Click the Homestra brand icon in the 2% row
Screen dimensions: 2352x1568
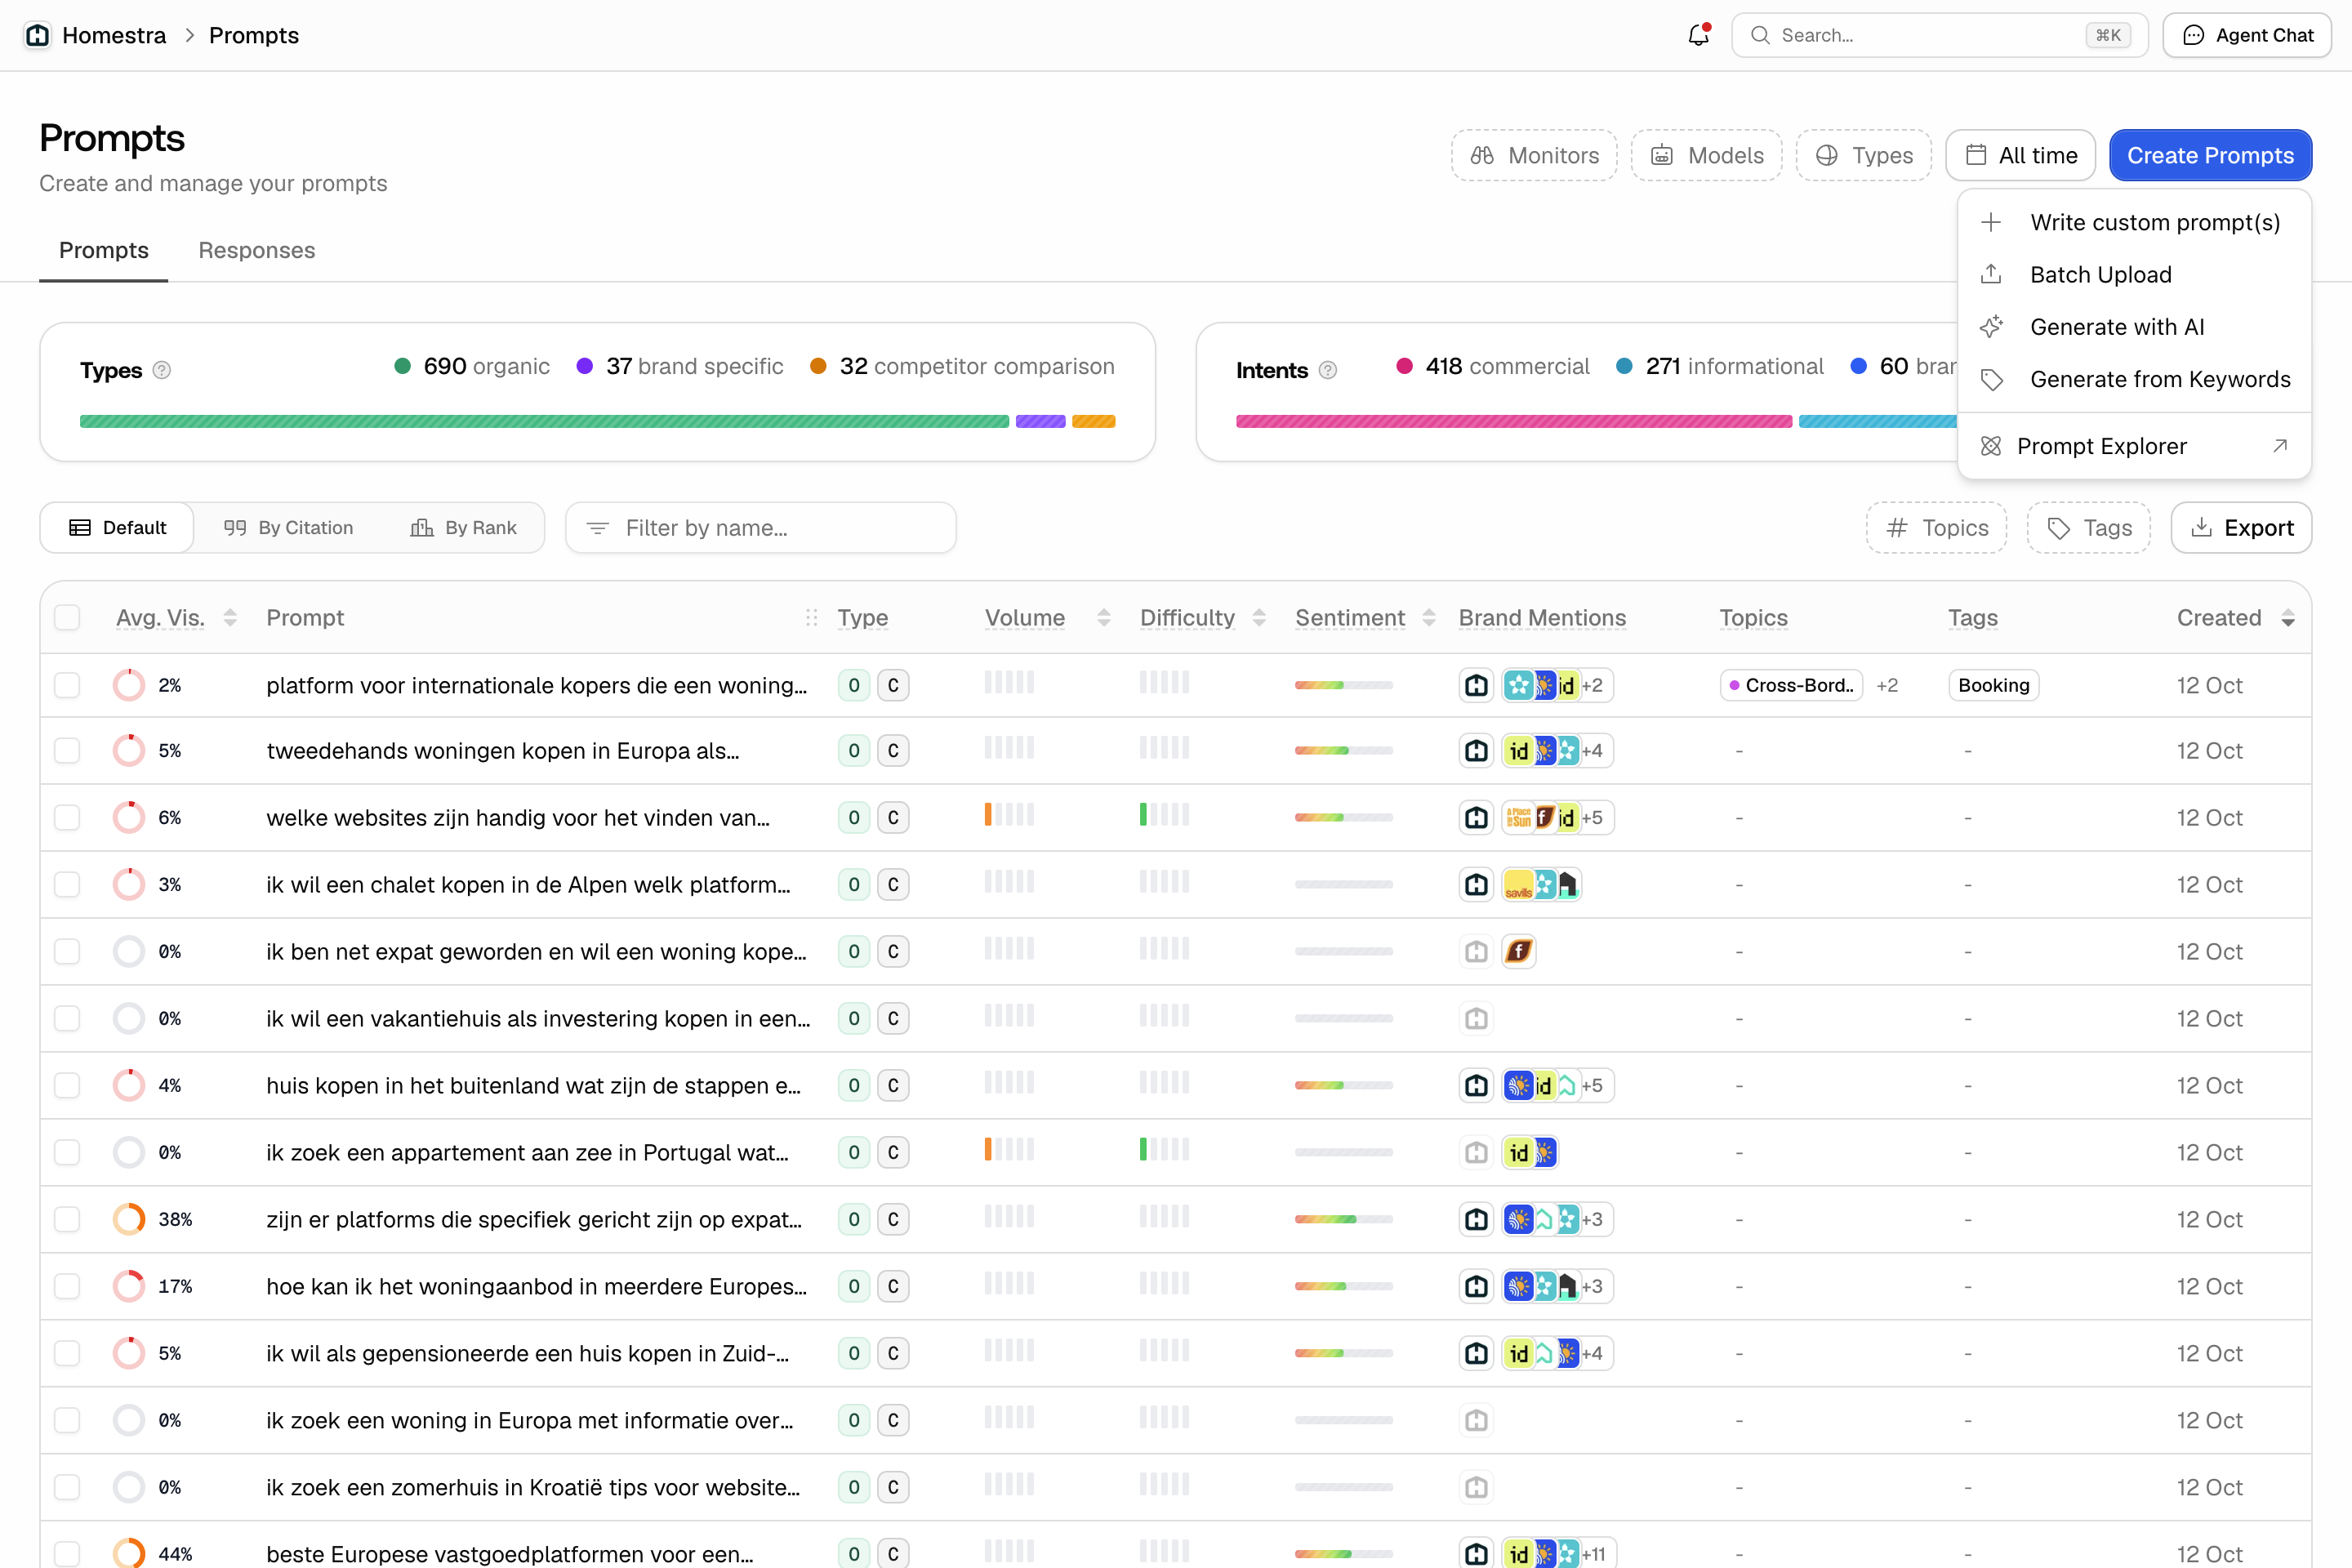tap(1476, 685)
